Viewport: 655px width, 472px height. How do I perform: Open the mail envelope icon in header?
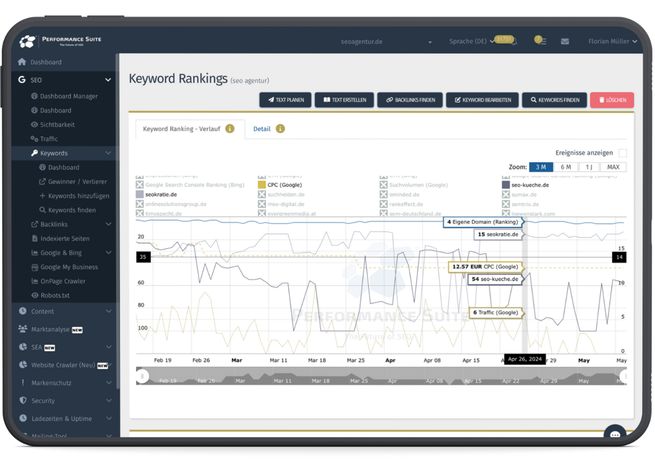(565, 41)
